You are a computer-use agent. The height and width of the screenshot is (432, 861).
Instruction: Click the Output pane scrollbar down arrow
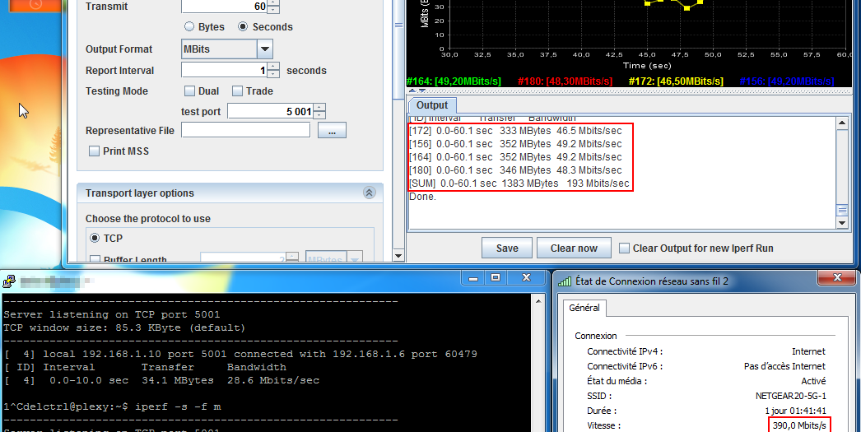point(842,223)
